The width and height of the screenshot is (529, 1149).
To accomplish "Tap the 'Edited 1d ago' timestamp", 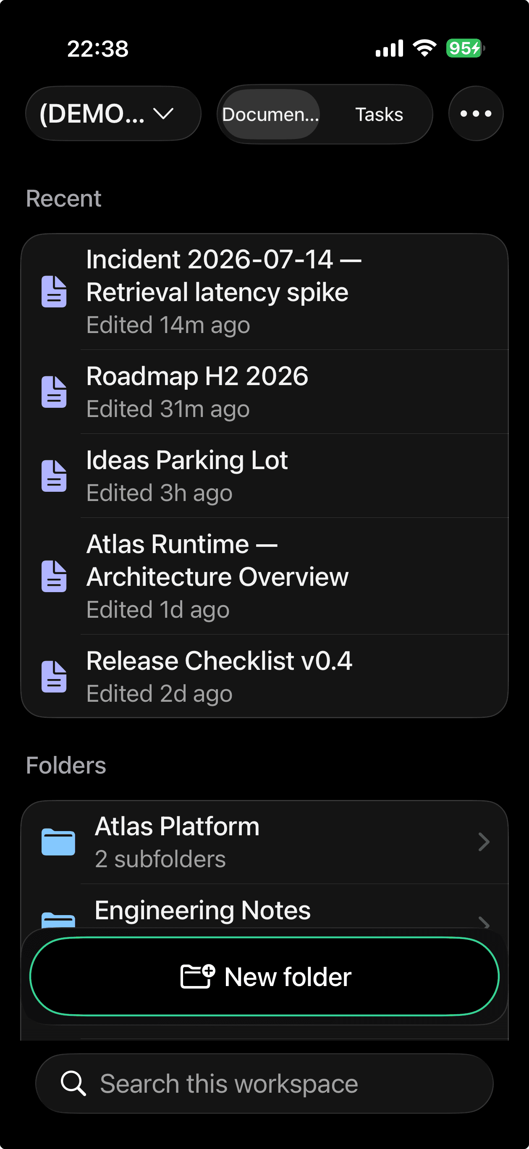I will click(x=158, y=610).
